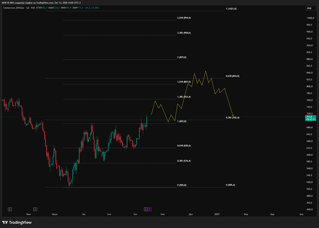Click the МИН 681,8 low value
Image resolution: width=319 pixels, height=228 pixels.
click(66, 8)
